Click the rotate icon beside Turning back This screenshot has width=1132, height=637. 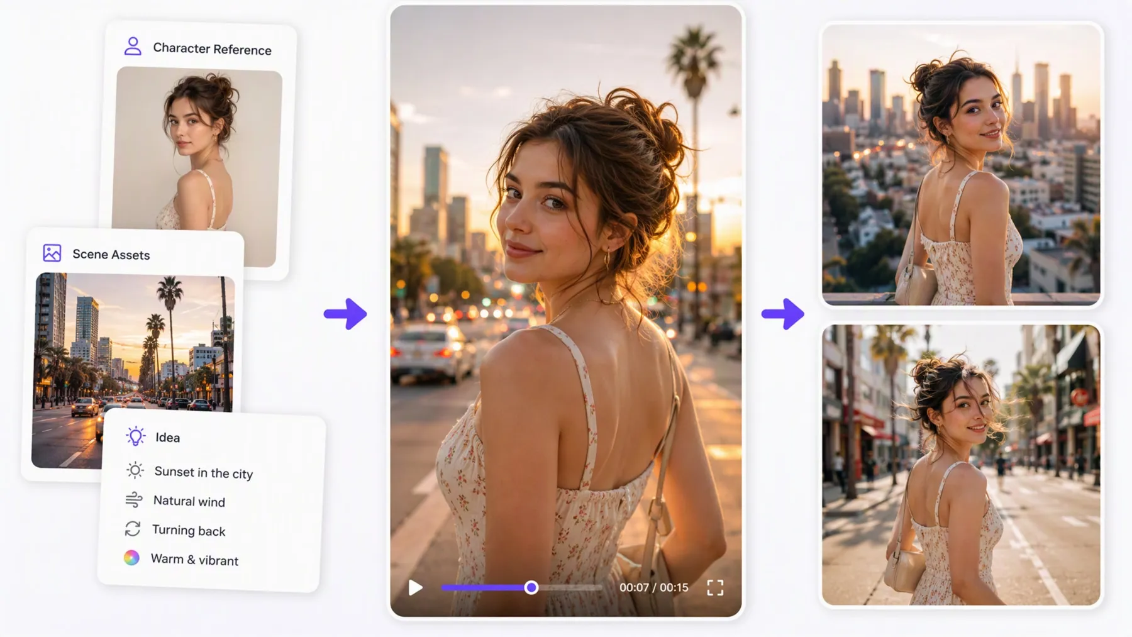click(x=133, y=529)
